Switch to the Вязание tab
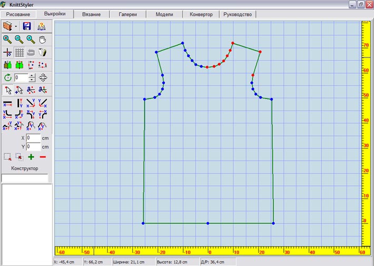374x266 pixels. [x=91, y=14]
